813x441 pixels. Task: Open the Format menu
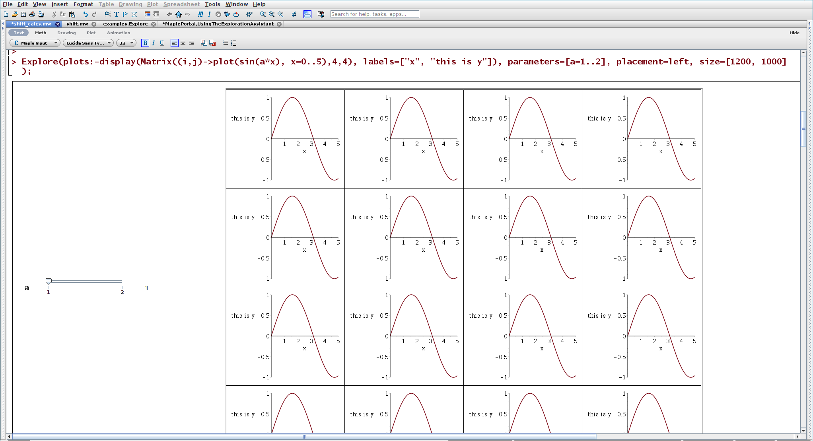click(83, 4)
